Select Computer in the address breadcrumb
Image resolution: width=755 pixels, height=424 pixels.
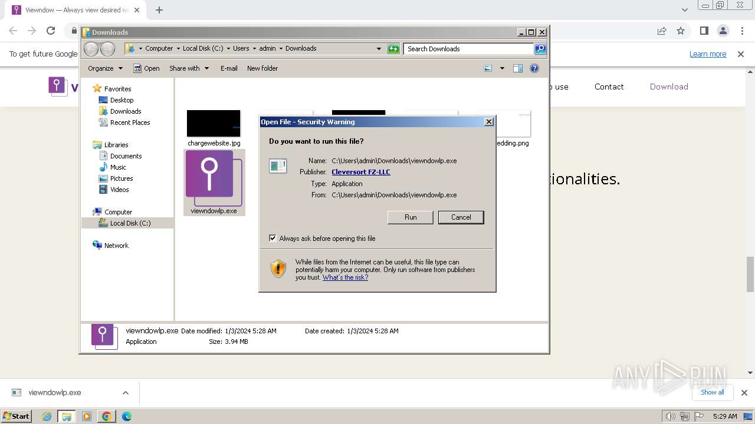(159, 49)
